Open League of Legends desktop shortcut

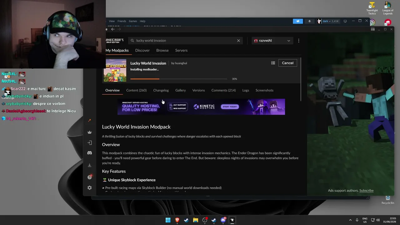point(388,8)
